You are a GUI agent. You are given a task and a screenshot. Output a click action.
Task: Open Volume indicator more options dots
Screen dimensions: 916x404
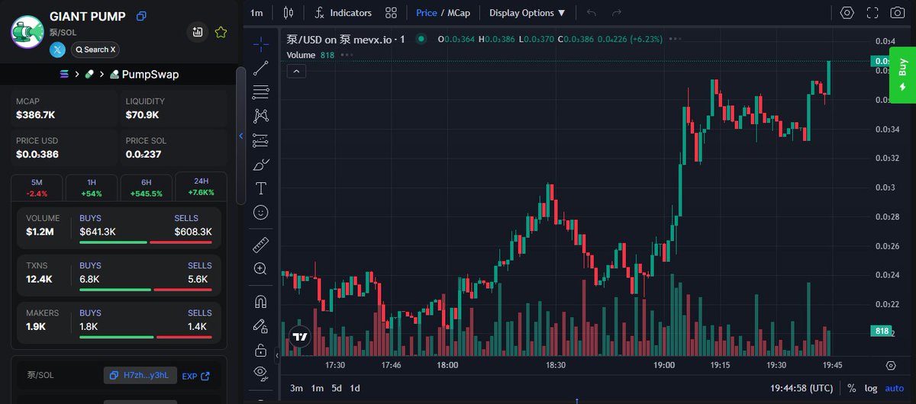tap(347, 55)
